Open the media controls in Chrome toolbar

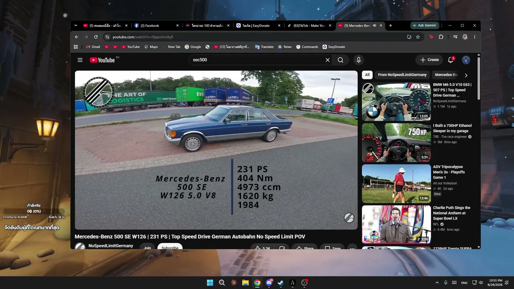pyautogui.click(x=455, y=37)
